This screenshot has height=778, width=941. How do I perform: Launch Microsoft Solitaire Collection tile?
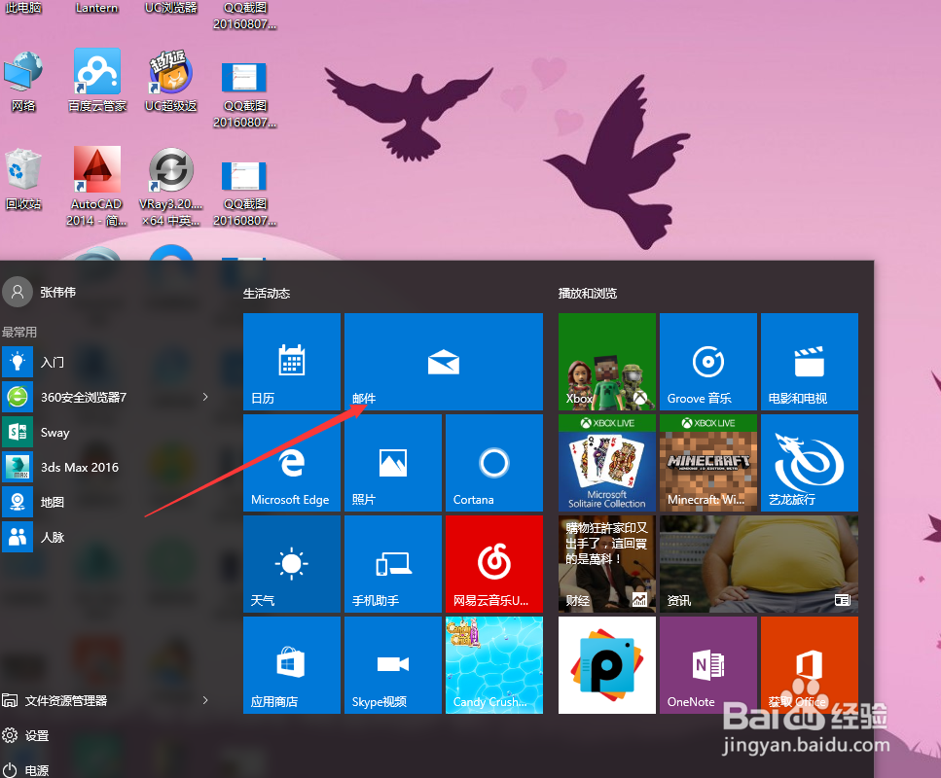[606, 463]
